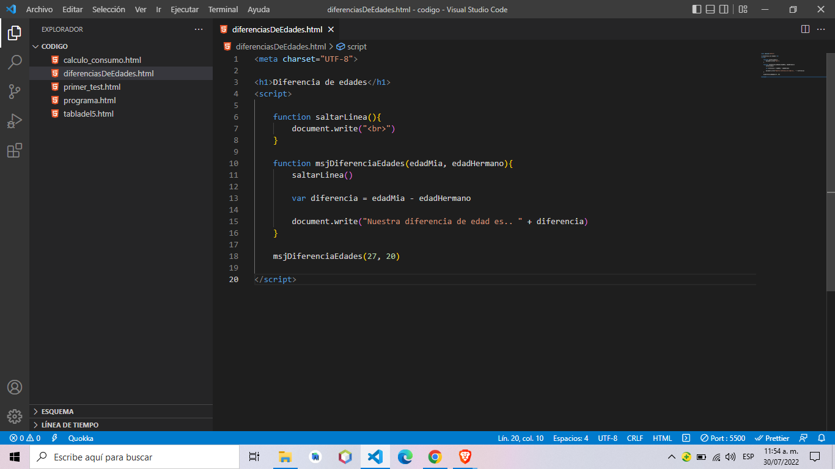Select the diferenciasDeEdades.html editor tab

(276, 29)
